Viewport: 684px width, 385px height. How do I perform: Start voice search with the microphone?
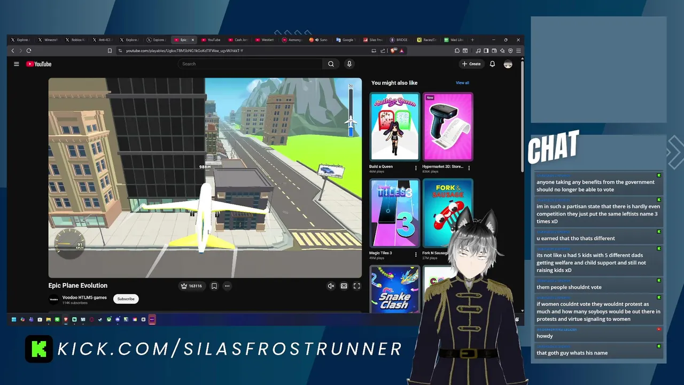pos(349,64)
